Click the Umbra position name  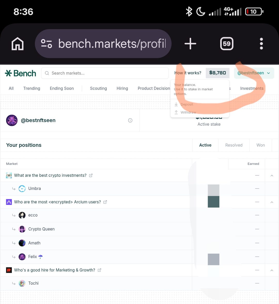tap(35, 189)
